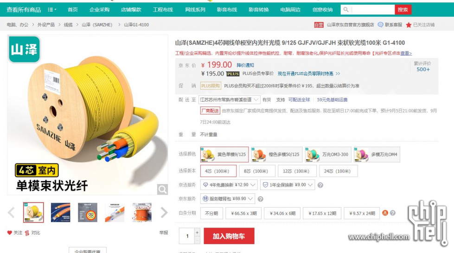Select the 8芯 (100米) version
Viewport: 454px width, 253px height.
click(x=256, y=171)
